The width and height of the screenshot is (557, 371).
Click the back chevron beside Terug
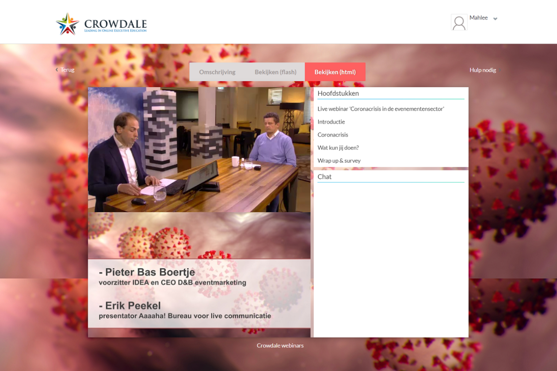pyautogui.click(x=57, y=70)
